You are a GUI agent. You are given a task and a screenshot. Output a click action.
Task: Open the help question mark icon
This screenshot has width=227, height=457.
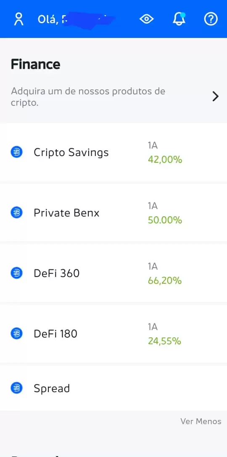(211, 19)
